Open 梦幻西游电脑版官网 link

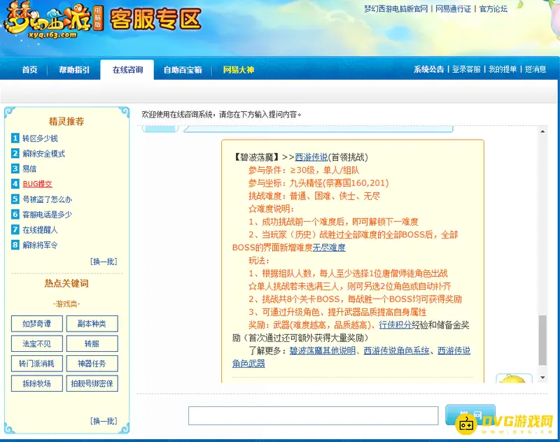[395, 9]
